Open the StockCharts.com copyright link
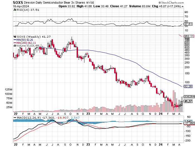 [x=171, y=2]
